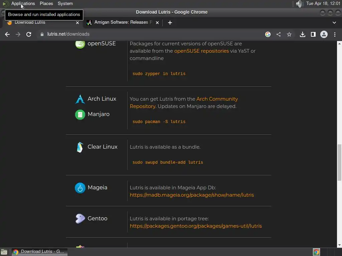Screen dimensions: 342x256
Task: Click the forward navigation arrow
Action: click(x=18, y=34)
